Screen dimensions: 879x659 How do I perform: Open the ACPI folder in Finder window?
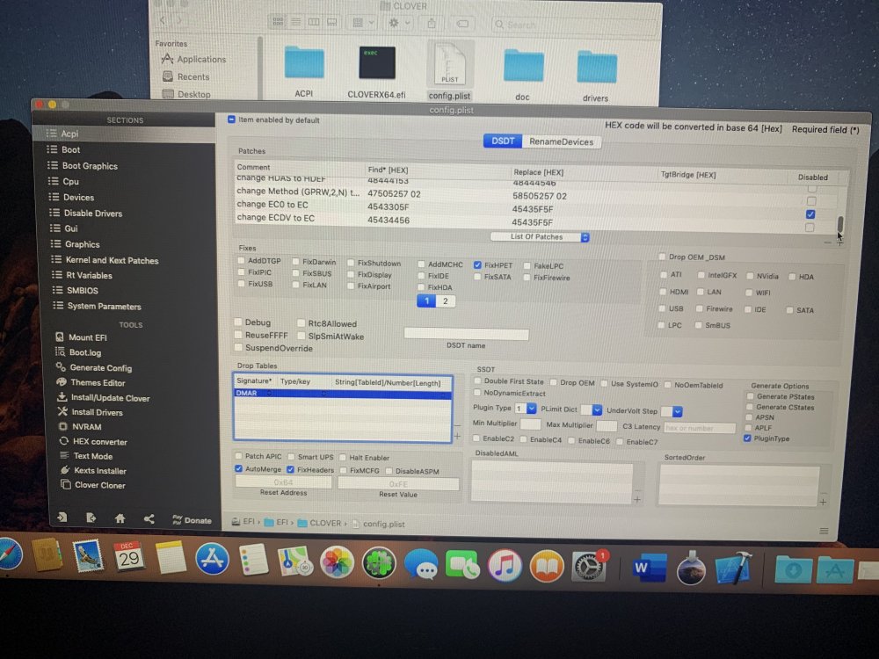pos(304,70)
